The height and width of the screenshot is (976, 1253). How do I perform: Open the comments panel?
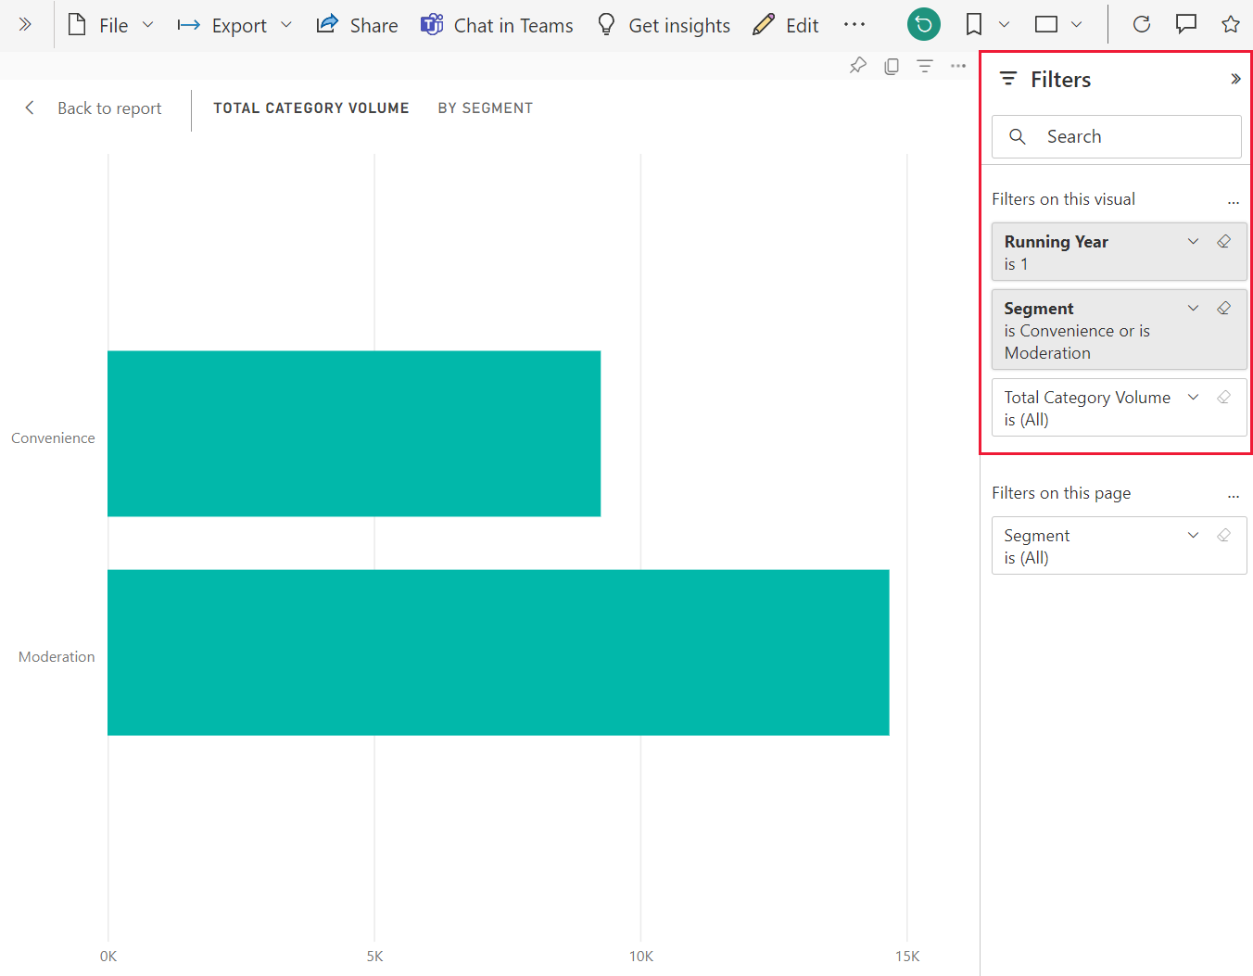tap(1186, 24)
